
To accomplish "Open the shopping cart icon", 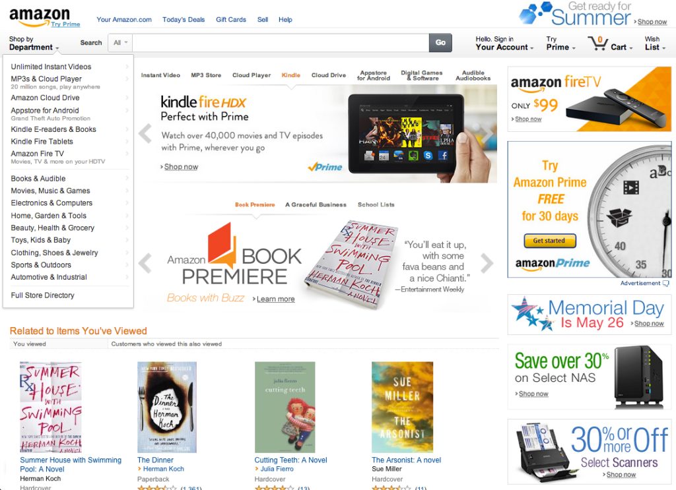I will pos(597,43).
